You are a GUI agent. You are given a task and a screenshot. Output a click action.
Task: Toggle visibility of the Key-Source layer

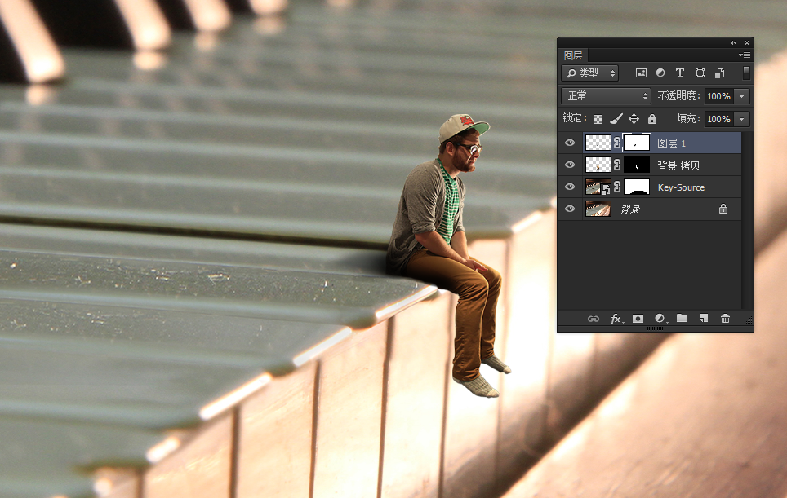point(570,187)
